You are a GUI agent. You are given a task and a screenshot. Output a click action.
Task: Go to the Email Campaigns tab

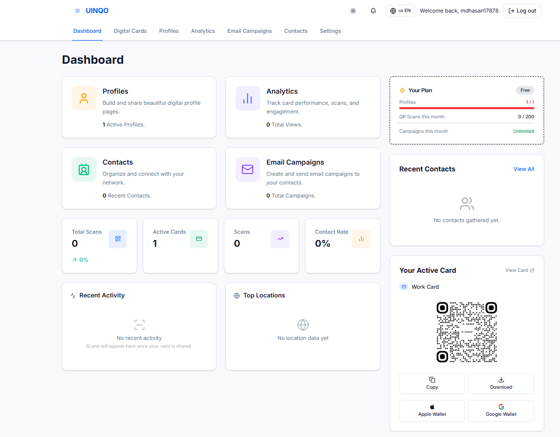250,31
